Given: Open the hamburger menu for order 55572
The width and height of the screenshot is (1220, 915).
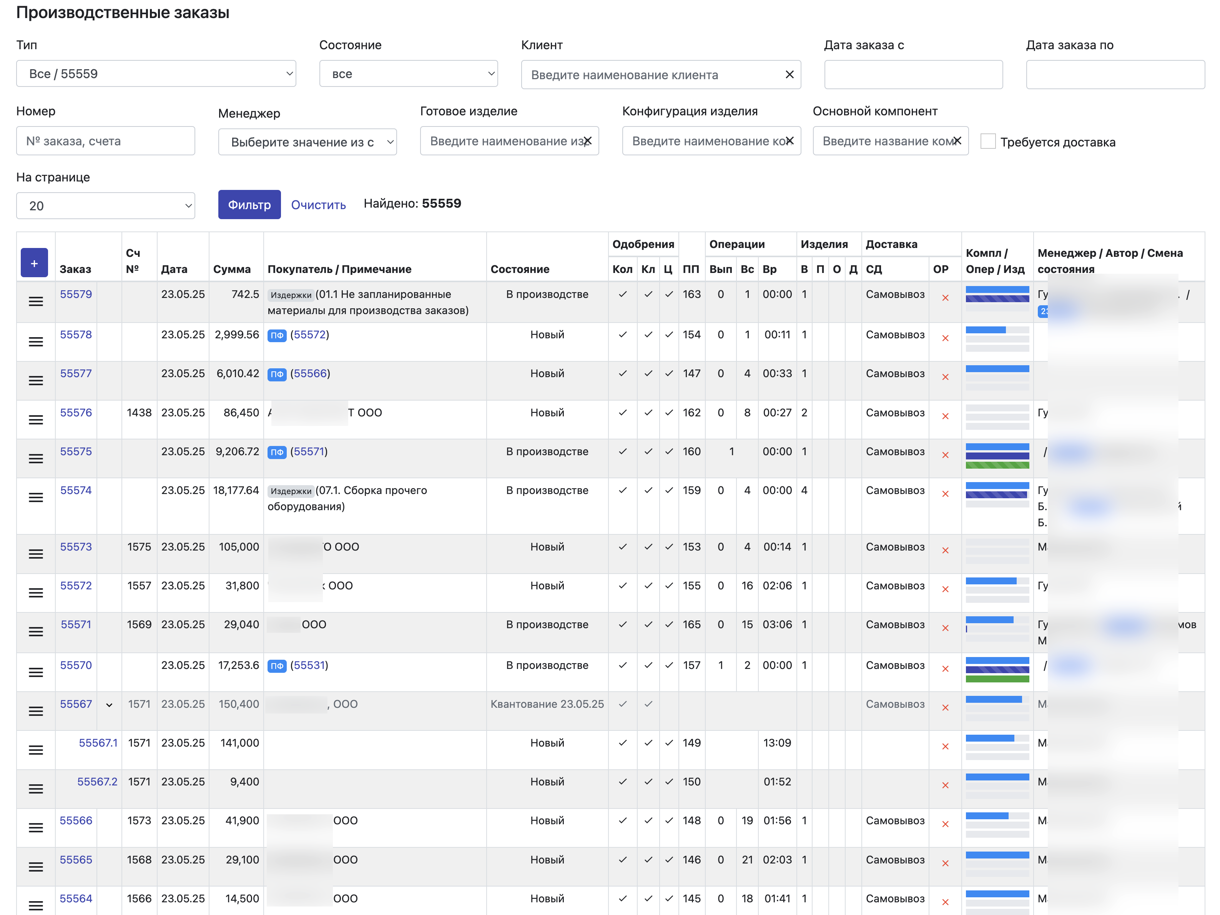Looking at the screenshot, I should [36, 593].
